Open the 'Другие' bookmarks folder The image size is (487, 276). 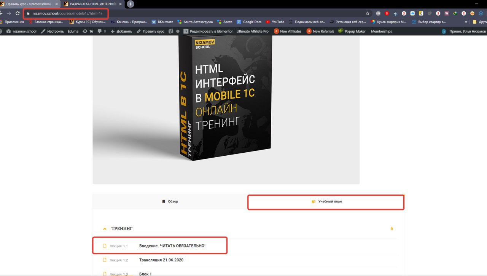point(479,22)
